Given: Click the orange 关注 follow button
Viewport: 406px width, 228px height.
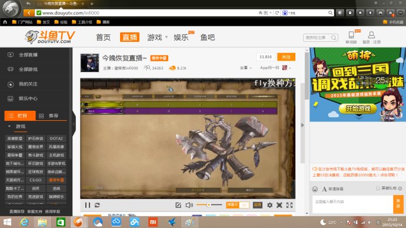Looking at the screenshot, I should [286, 57].
